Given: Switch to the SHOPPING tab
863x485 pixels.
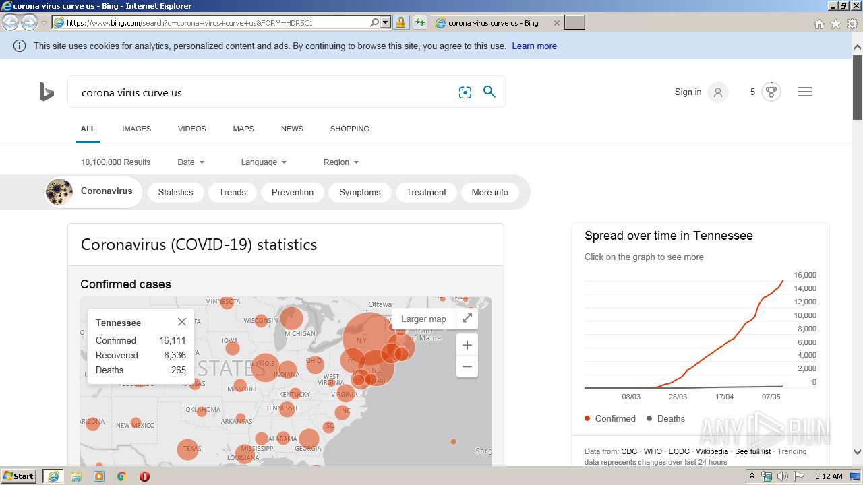Looking at the screenshot, I should tap(350, 129).
